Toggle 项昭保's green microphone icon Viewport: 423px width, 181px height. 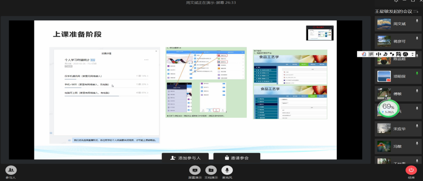417,73
